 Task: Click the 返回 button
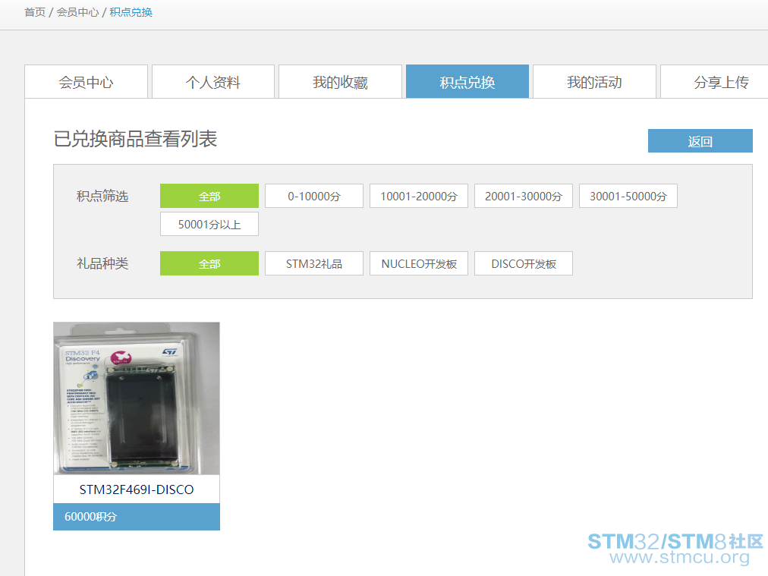(700, 141)
